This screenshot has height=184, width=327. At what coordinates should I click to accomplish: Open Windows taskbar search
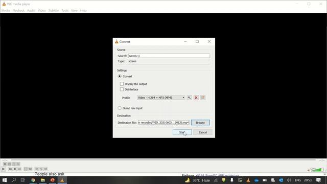pyautogui.click(x=14, y=180)
